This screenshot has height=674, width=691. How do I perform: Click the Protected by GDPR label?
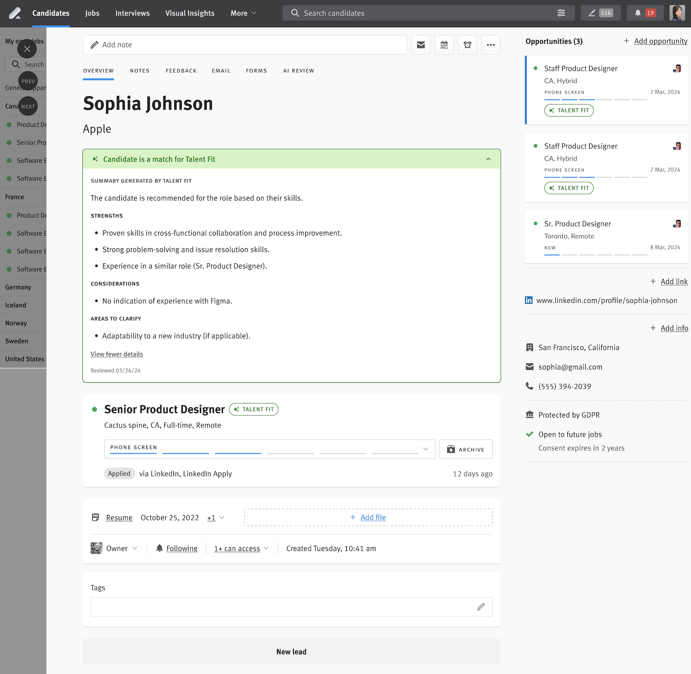[x=569, y=415]
